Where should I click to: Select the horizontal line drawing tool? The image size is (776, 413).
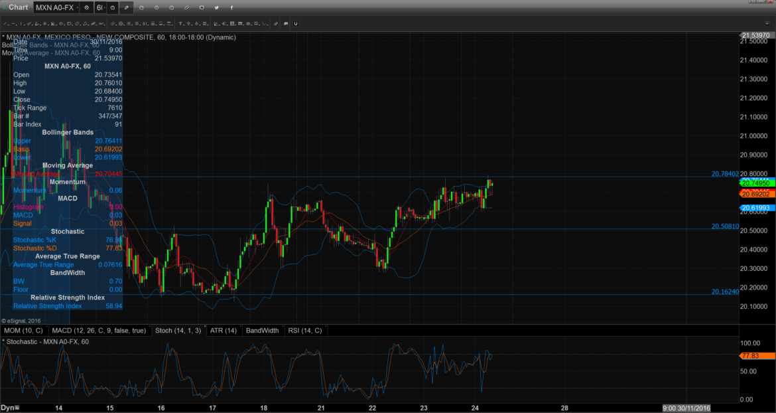[x=13, y=23]
